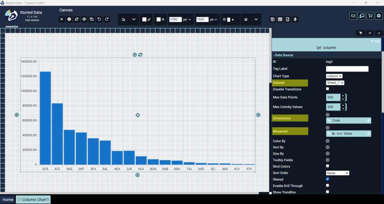Click the Tag Label input field
The image size is (384, 204).
[347, 69]
